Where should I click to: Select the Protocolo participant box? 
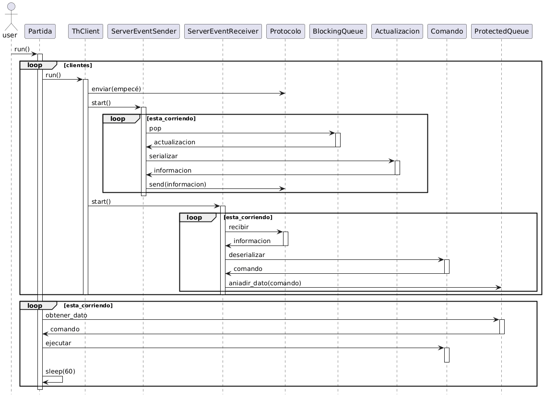[285, 31]
